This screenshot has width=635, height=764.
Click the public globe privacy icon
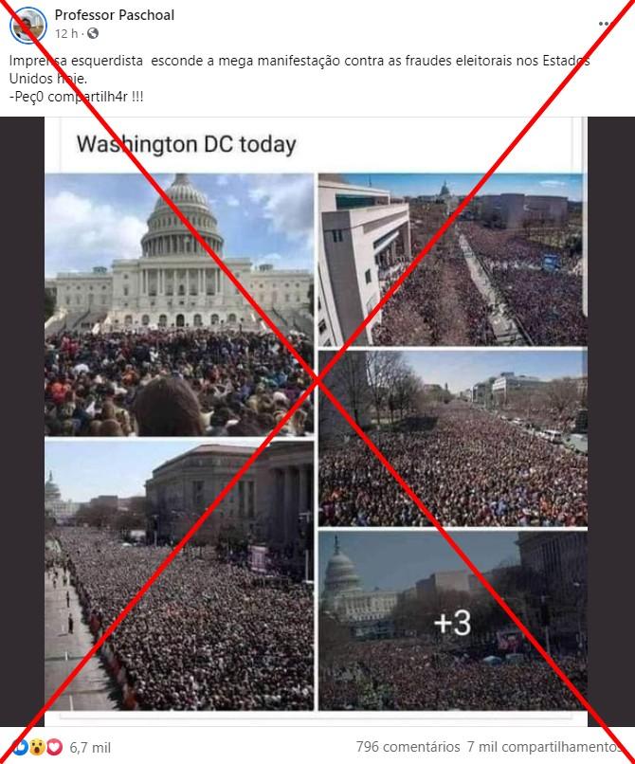[93, 33]
